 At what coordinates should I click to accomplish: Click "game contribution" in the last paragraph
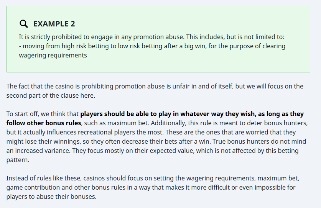31,188
